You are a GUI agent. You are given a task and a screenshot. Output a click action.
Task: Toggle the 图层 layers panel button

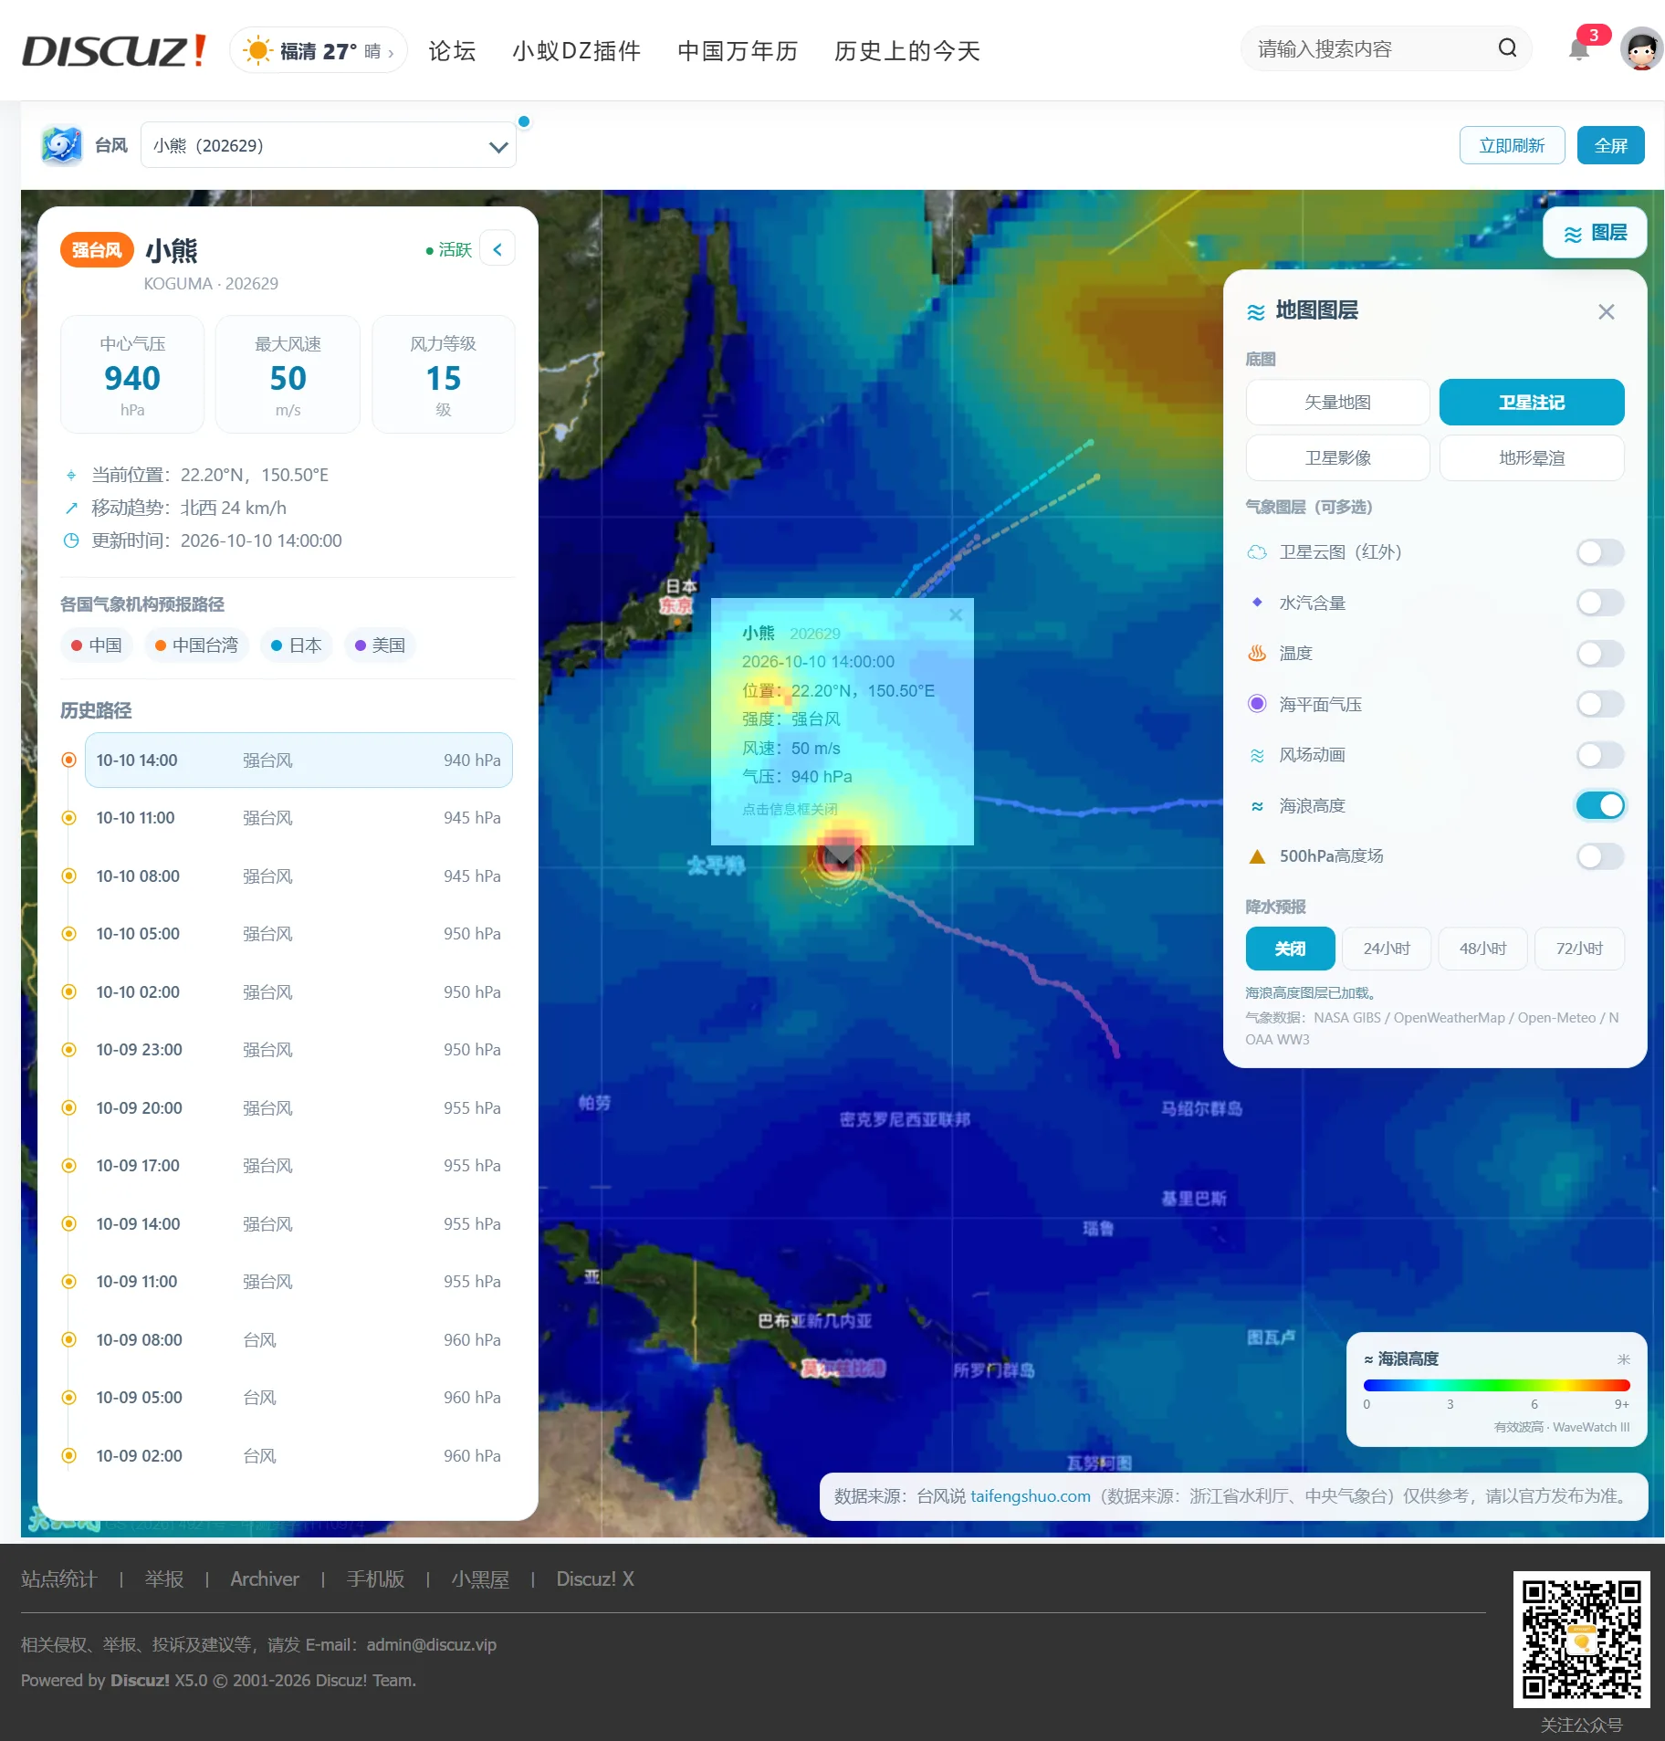[x=1595, y=233]
